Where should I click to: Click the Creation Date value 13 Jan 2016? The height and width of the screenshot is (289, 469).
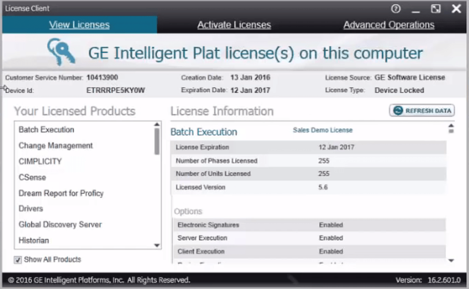pyautogui.click(x=250, y=78)
